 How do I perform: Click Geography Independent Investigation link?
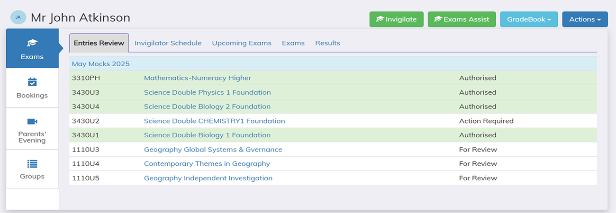[208, 178]
